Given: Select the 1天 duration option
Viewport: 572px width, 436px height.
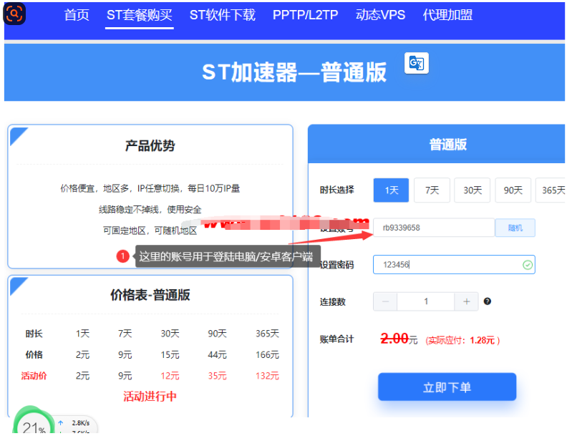Looking at the screenshot, I should [x=391, y=190].
